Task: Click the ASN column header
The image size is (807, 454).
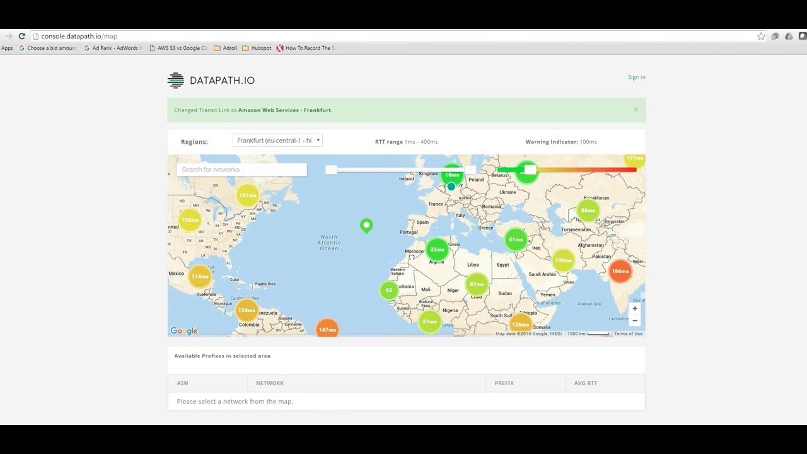Action: [x=207, y=383]
